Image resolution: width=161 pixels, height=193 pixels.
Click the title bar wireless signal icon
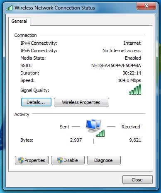pyautogui.click(x=9, y=8)
